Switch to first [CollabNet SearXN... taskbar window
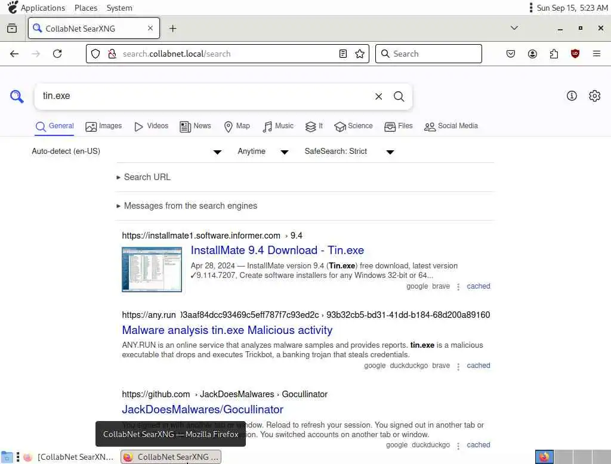 [x=69, y=457]
